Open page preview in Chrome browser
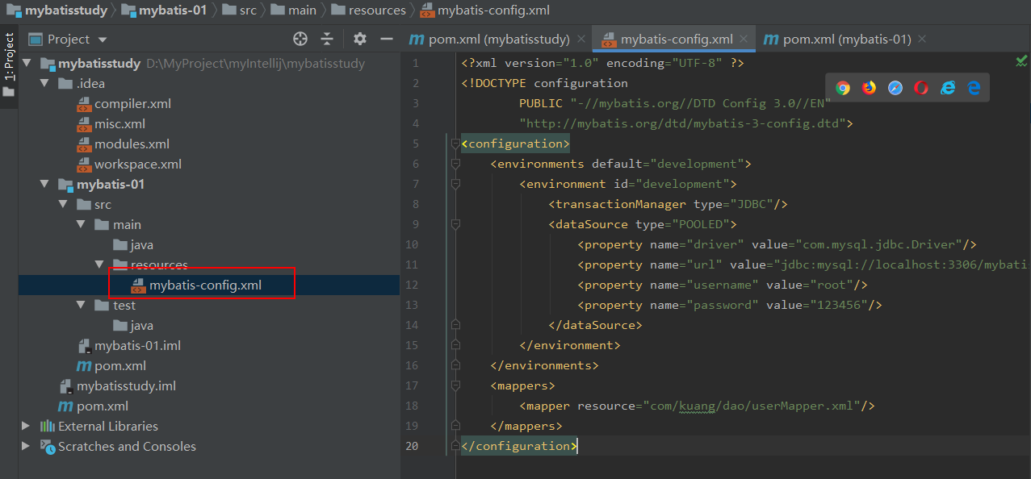Image resolution: width=1031 pixels, height=479 pixels. [843, 88]
